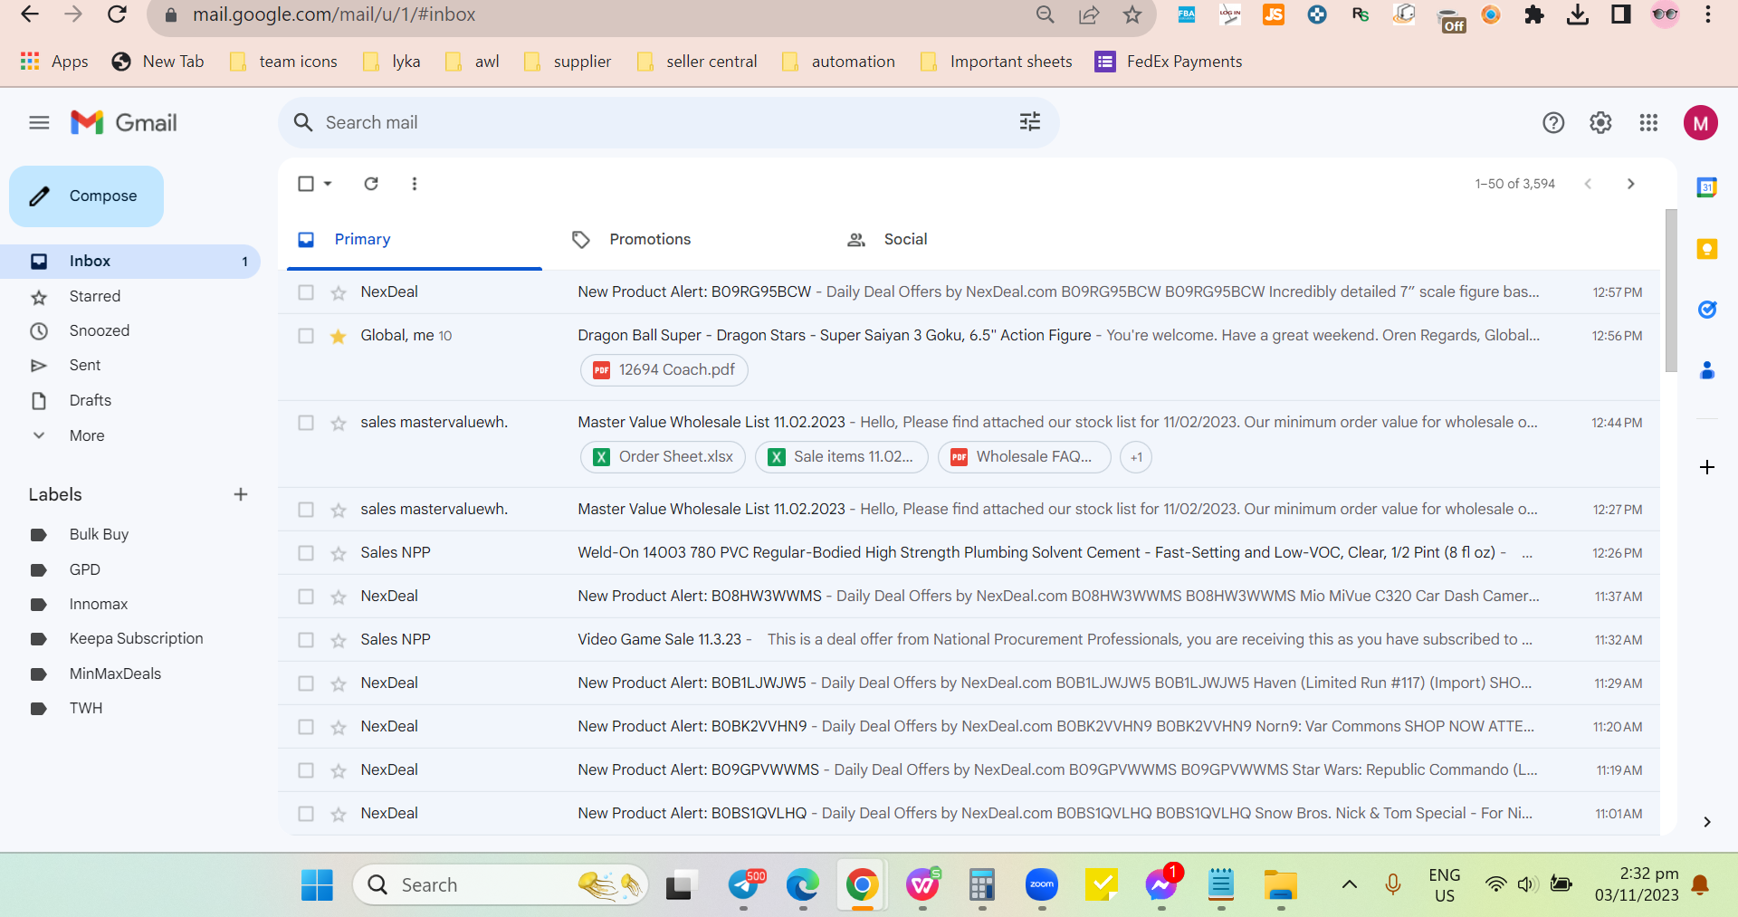The width and height of the screenshot is (1738, 917).
Task: Bookmark this page with the star icon
Action: [x=1132, y=14]
